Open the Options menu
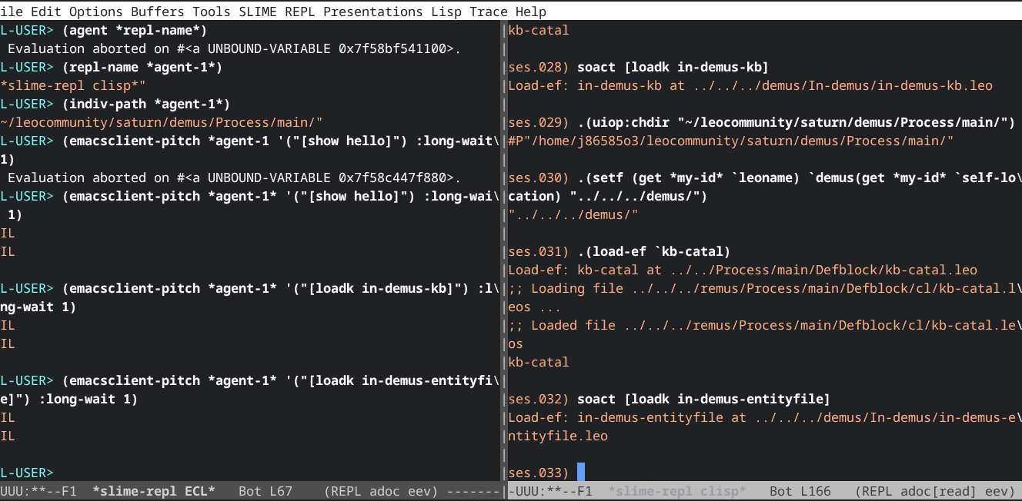This screenshot has height=501, width=1022. coord(96,12)
